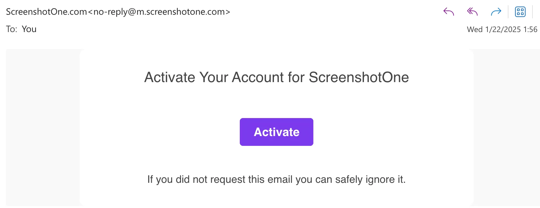The image size is (540, 208).
Task: Click the divider line right of Apps icon
Action: pyautogui.click(x=532, y=12)
